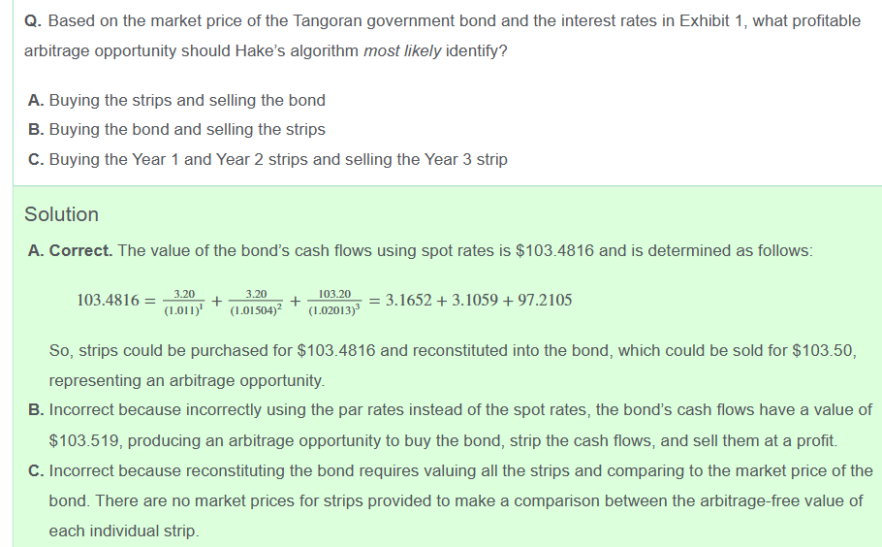
Task: Pick answer C about Year 3 strip
Action: tap(267, 159)
